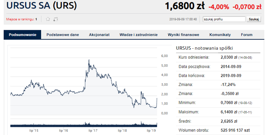This screenshot has height=135, width=269.
Task: Open the Podsumowanie tab
Action: 23,35
